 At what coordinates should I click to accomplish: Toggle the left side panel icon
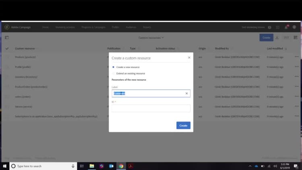[7, 38]
